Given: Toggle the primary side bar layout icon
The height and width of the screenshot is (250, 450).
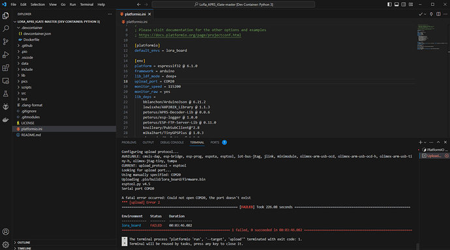Looking at the screenshot, I should [389, 5].
